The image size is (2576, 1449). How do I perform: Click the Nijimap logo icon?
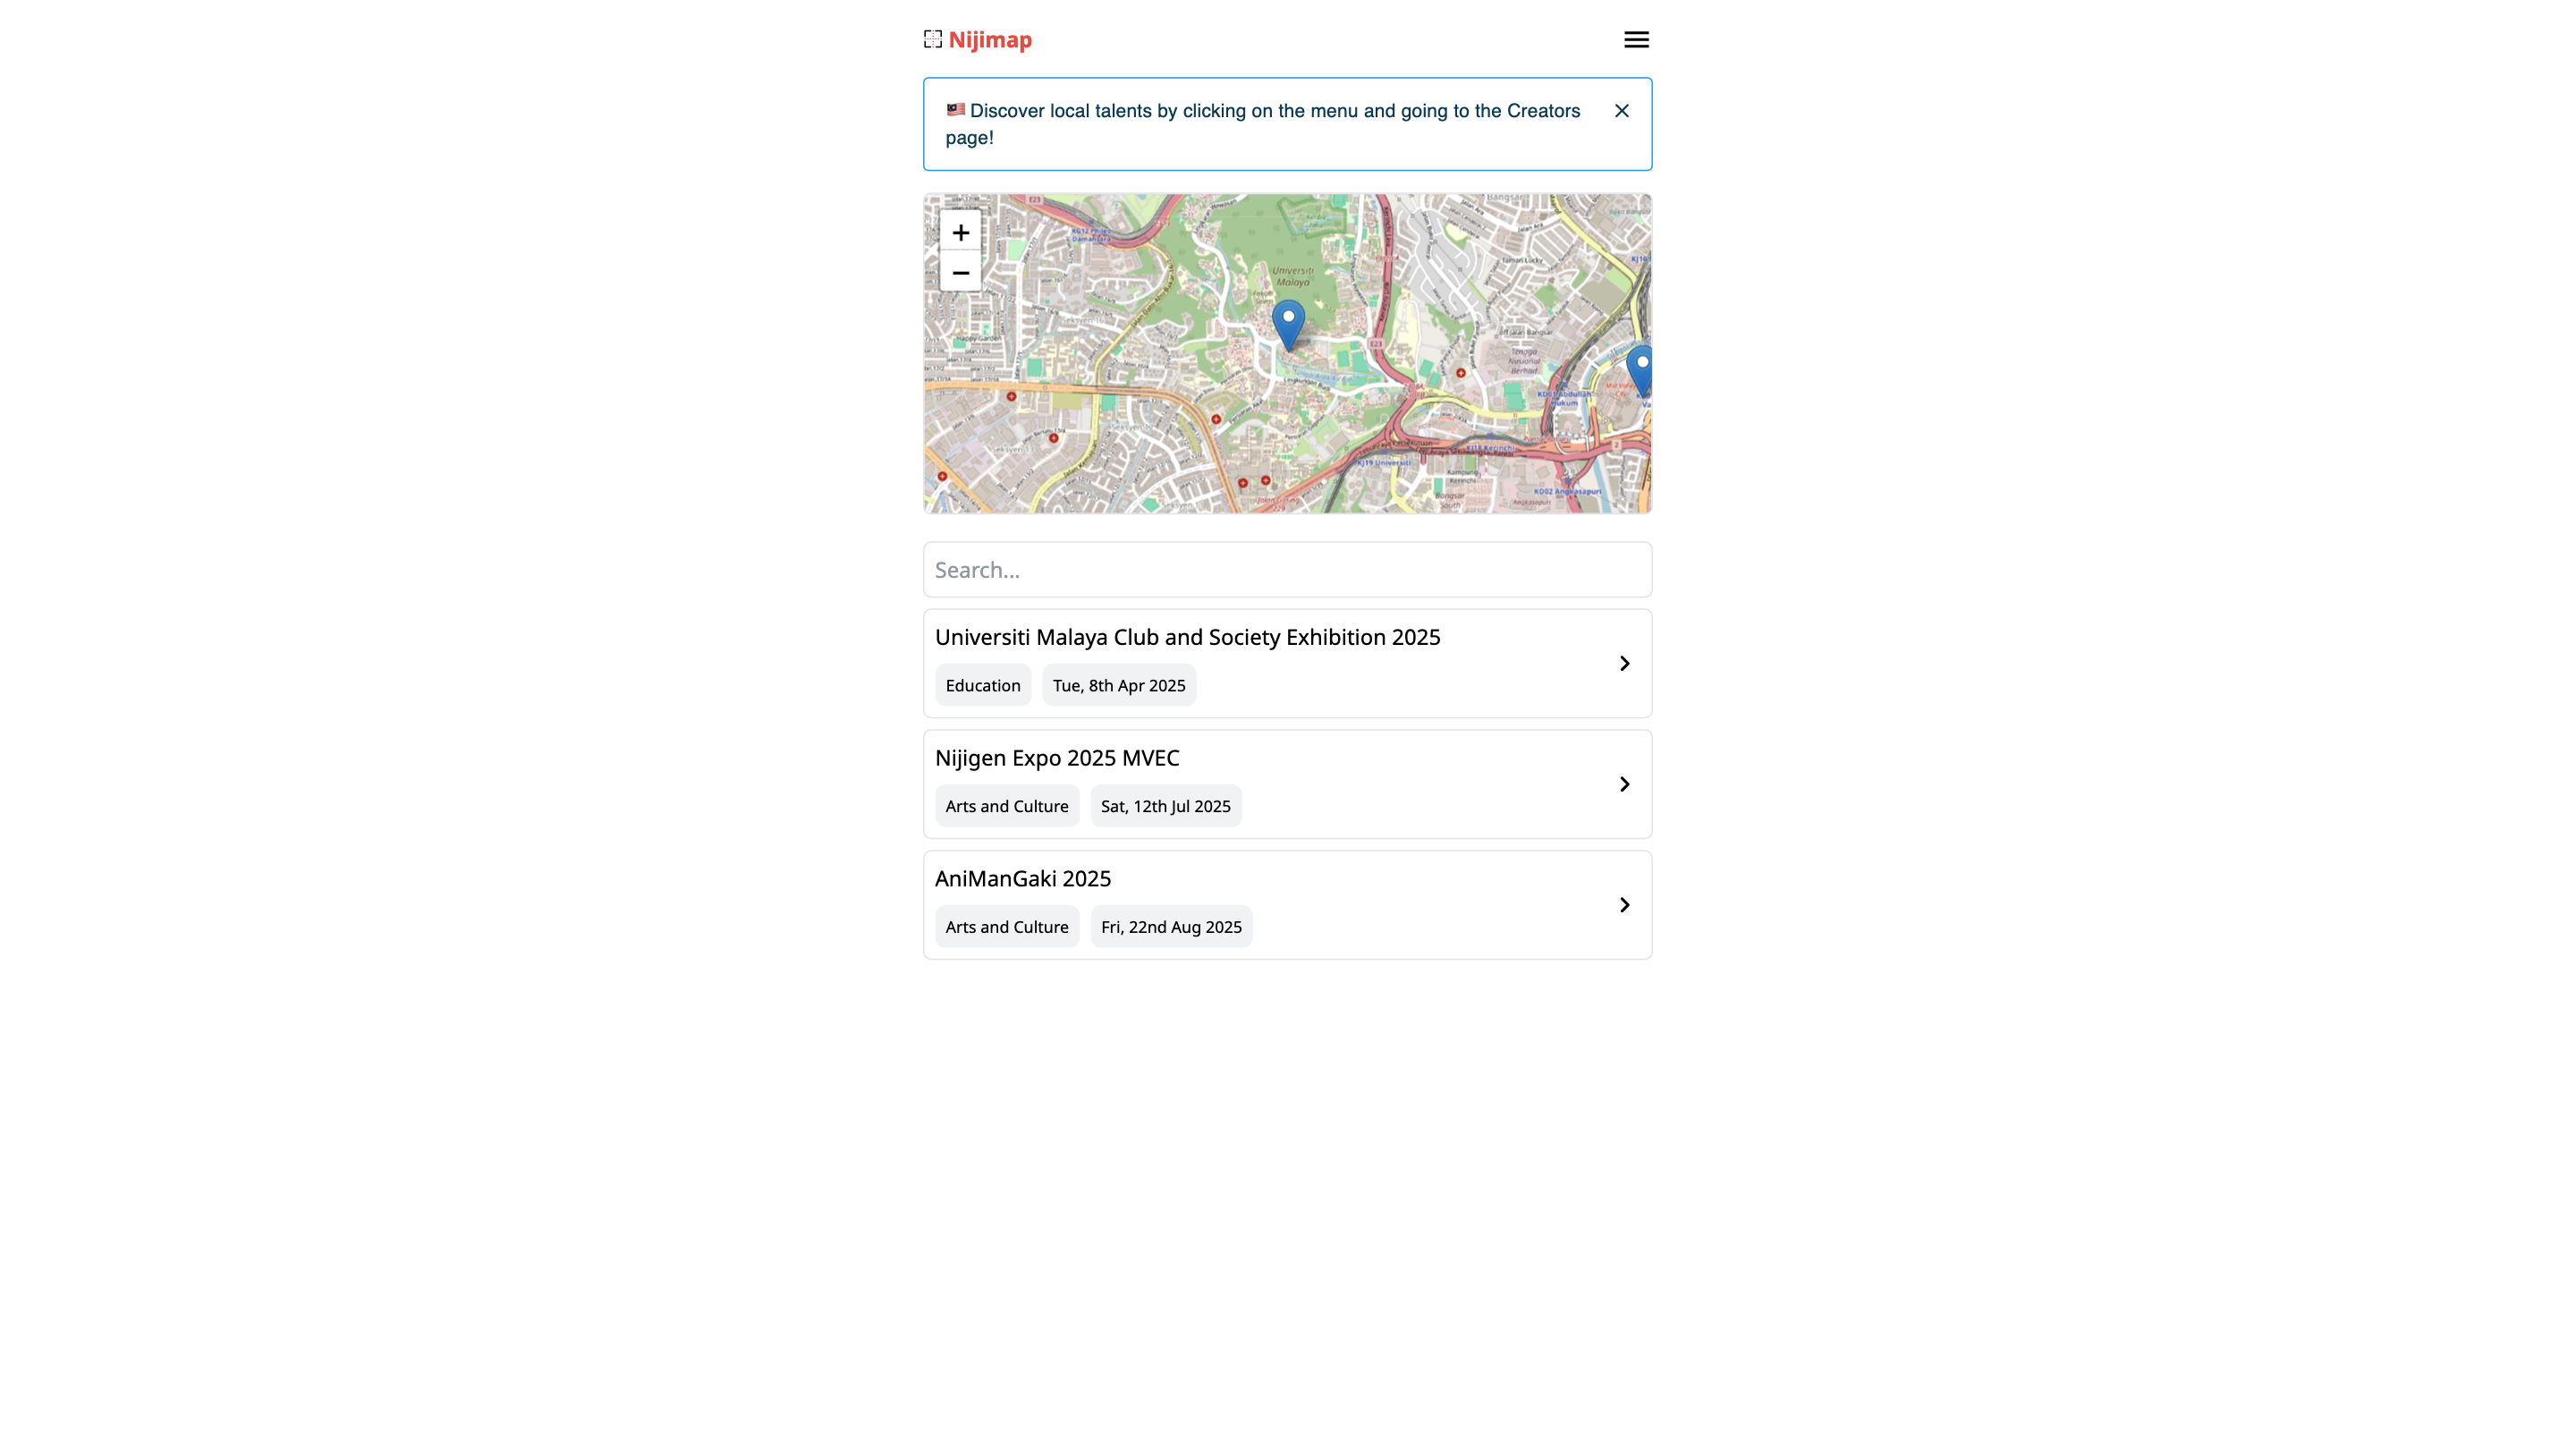(932, 40)
